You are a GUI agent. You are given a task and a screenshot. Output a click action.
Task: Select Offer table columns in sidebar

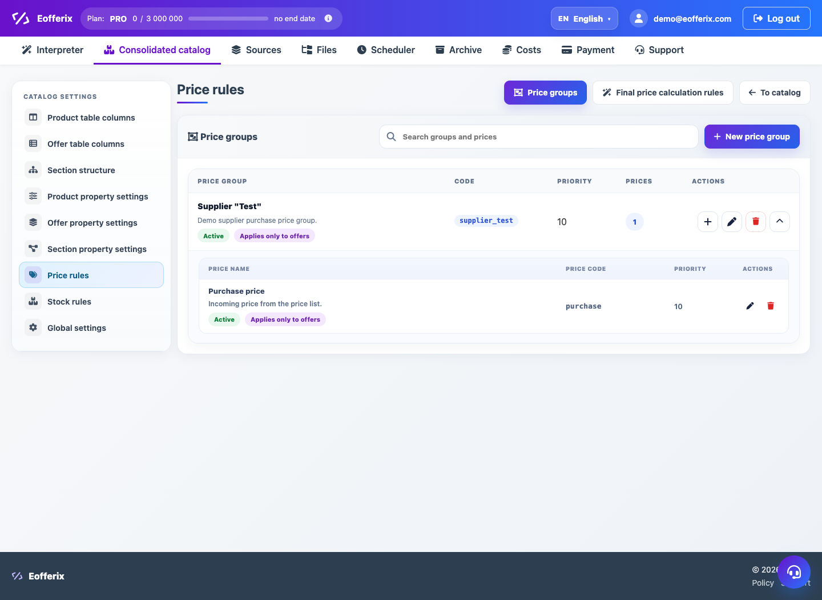tap(91, 143)
